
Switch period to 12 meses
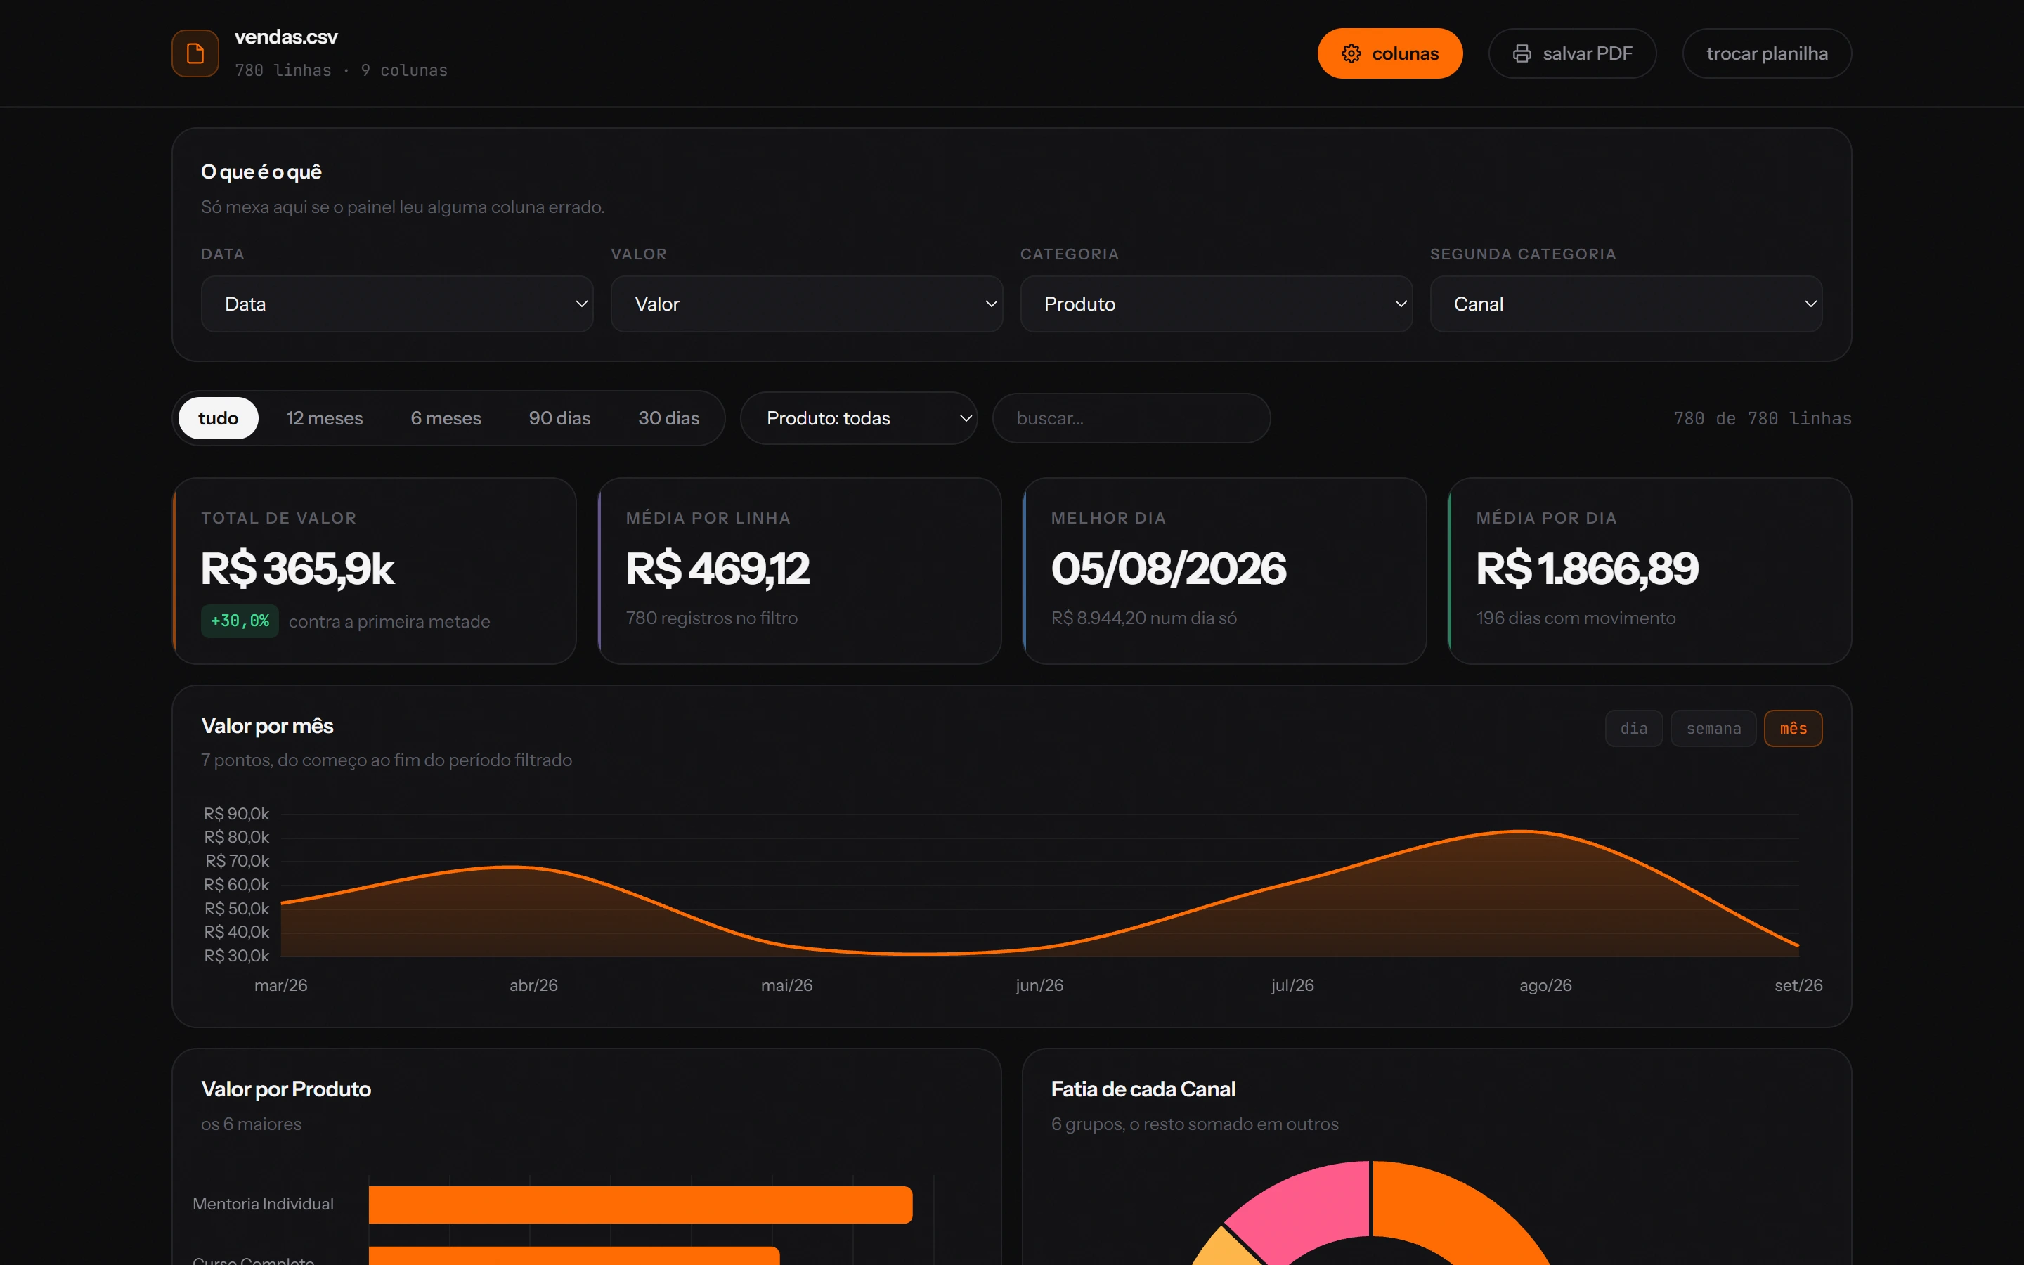[x=325, y=418]
